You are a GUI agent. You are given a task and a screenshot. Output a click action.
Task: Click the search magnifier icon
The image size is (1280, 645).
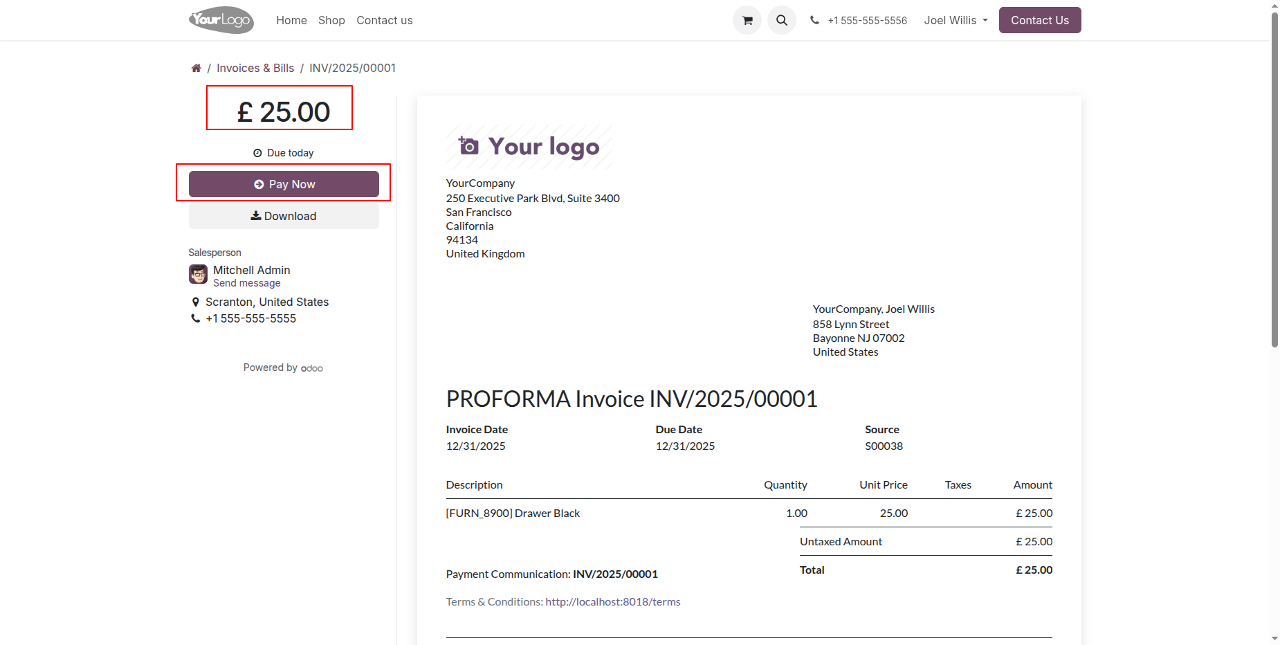pyautogui.click(x=781, y=21)
